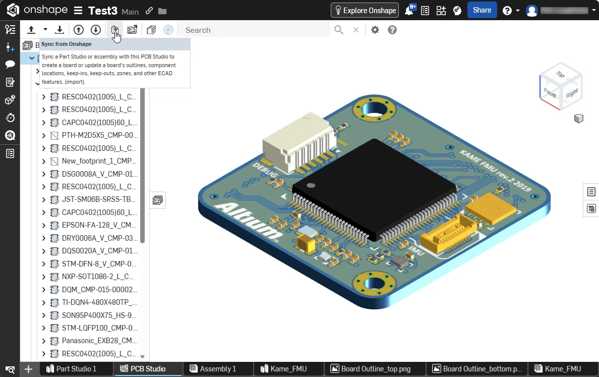This screenshot has width=599, height=377.
Task: Click the upload/export arrow icon
Action: (31, 30)
